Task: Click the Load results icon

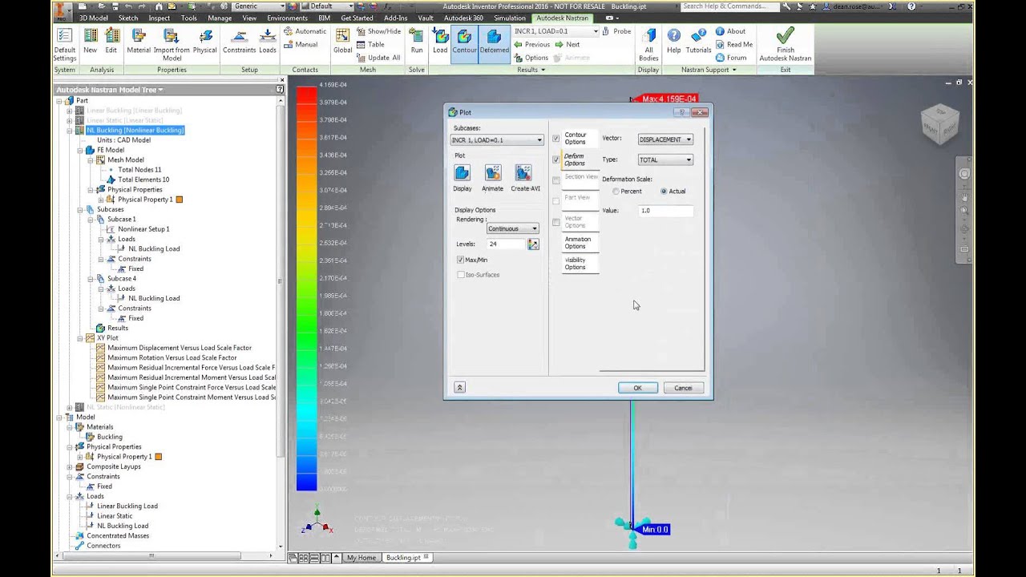Action: [x=440, y=42]
